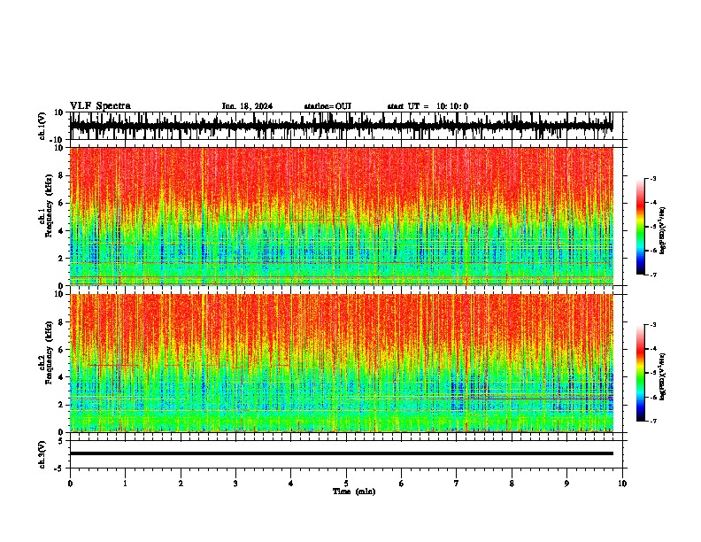Click the ch.2 frequency axis "8" tick
This screenshot has height=542, width=701.
[62, 322]
